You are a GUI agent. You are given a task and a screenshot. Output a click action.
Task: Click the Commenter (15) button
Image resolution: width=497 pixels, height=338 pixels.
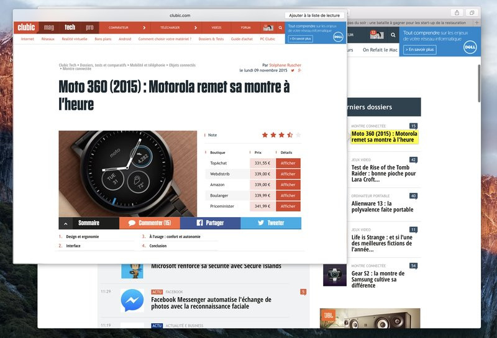[x=150, y=223]
